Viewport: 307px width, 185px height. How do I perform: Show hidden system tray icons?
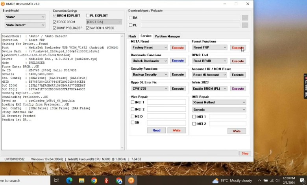[x=259, y=181]
